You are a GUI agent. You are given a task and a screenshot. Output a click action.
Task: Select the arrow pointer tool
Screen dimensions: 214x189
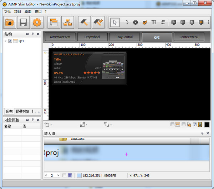click(115, 23)
